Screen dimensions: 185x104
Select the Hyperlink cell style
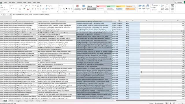click(120, 9)
